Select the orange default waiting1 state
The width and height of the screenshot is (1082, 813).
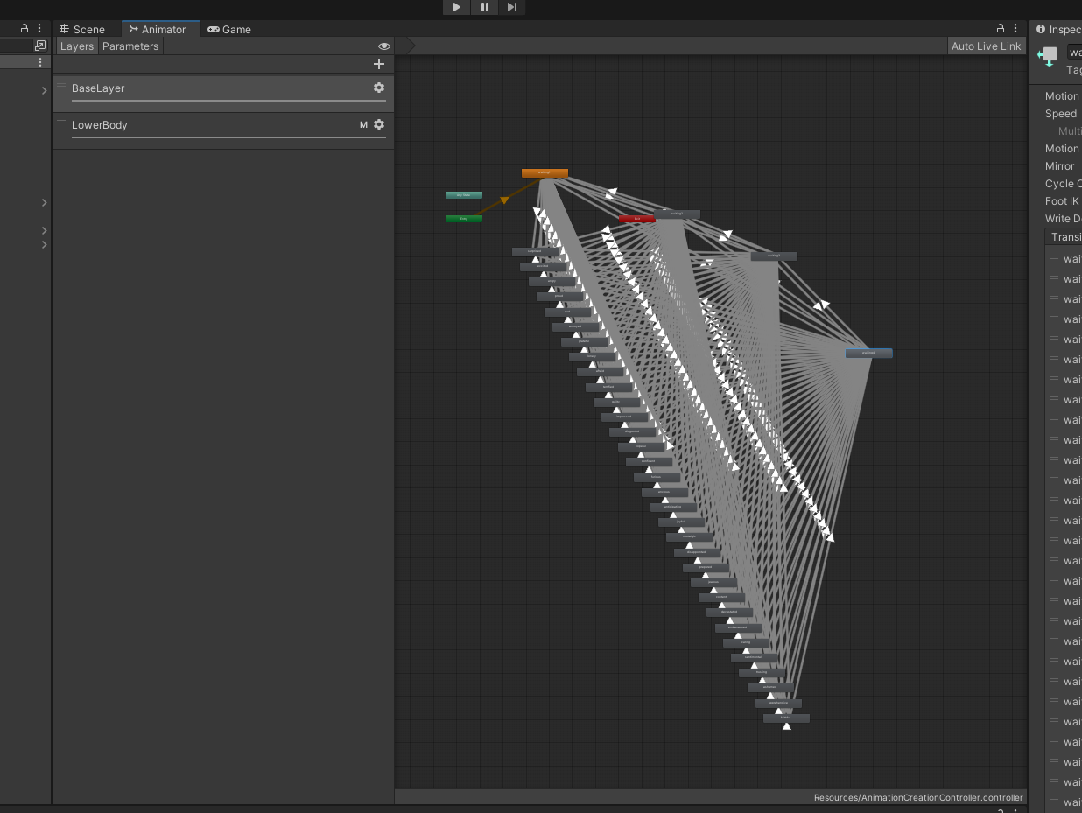(545, 173)
